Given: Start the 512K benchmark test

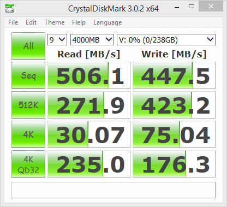Looking at the screenshot, I should coord(28,105).
